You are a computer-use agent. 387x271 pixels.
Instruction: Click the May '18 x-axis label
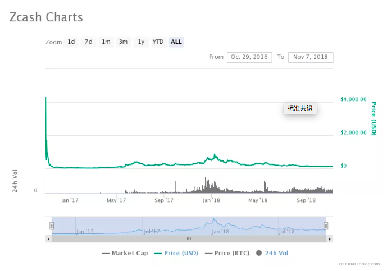coord(258,200)
